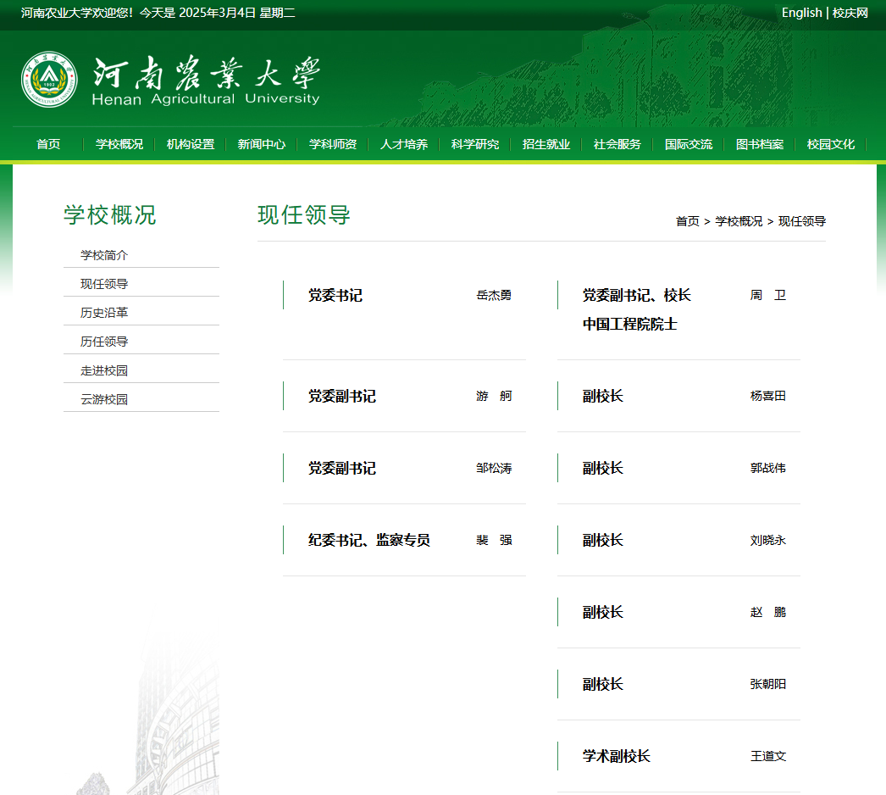Open 历任领导 from the sidebar list
886x795 pixels.
(104, 342)
